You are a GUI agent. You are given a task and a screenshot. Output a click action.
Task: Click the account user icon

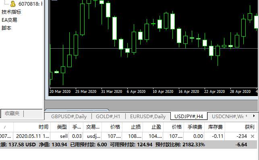[x=13, y=4]
